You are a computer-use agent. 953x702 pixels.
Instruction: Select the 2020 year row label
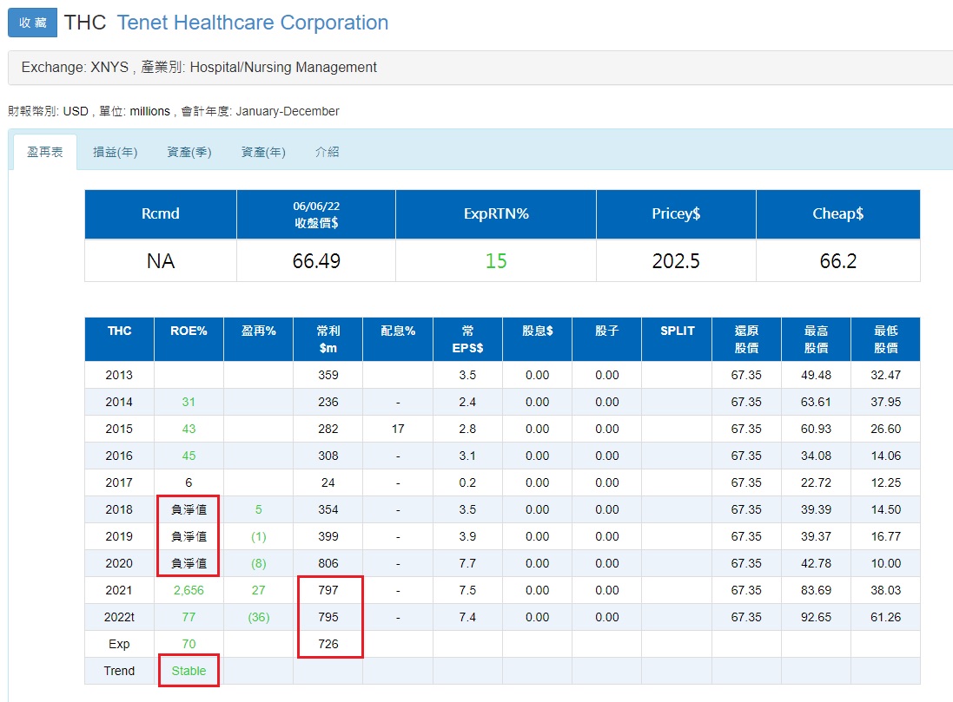coord(119,563)
